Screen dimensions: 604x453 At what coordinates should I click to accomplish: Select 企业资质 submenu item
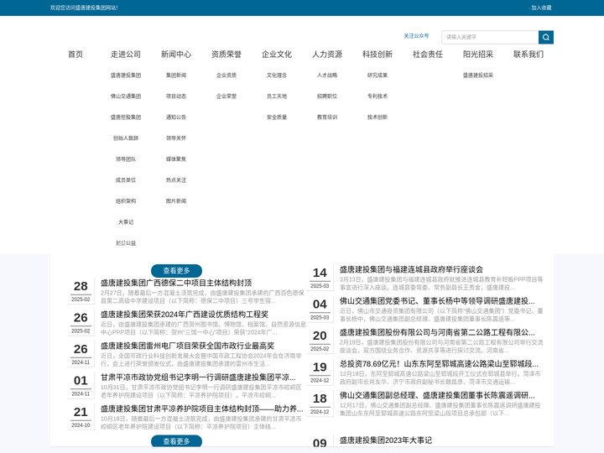click(226, 75)
